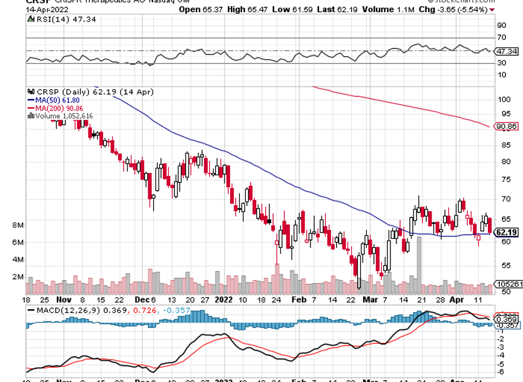The height and width of the screenshot is (382, 523).
Task: Click the RSI(14) line chart legend icon
Action: [x=30, y=20]
